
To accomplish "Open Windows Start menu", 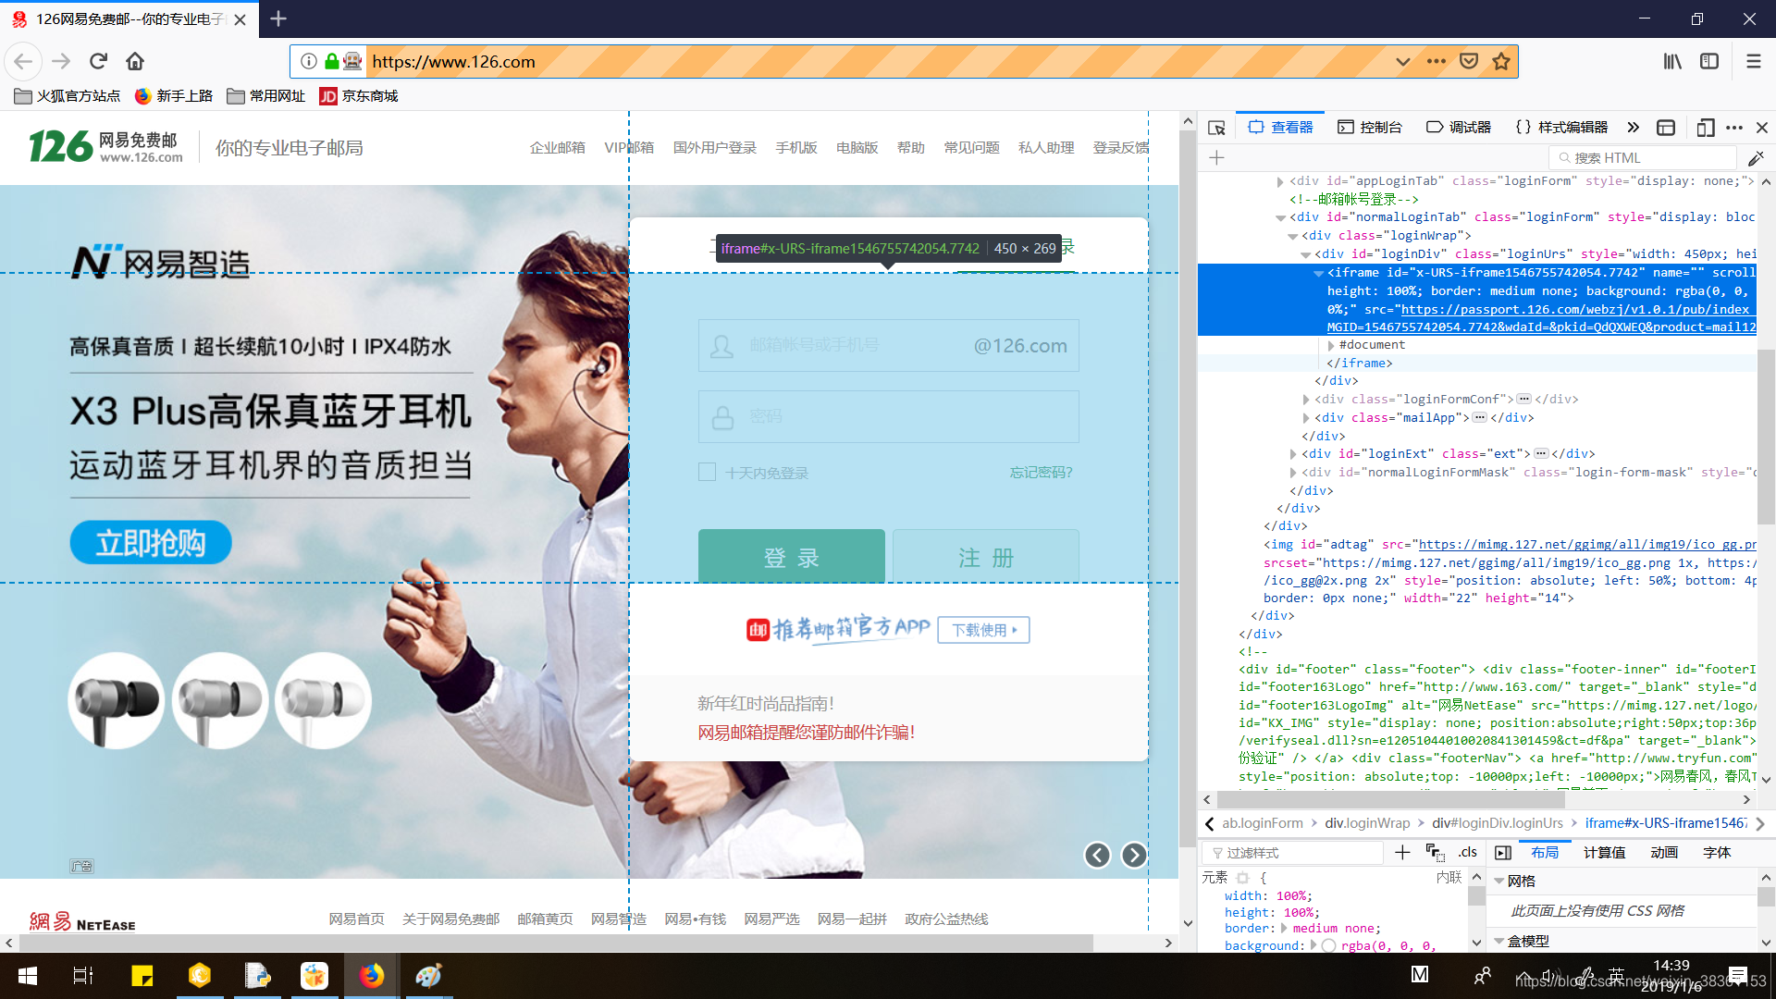I will [x=28, y=975].
